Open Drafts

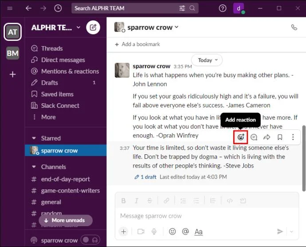(x=66, y=83)
